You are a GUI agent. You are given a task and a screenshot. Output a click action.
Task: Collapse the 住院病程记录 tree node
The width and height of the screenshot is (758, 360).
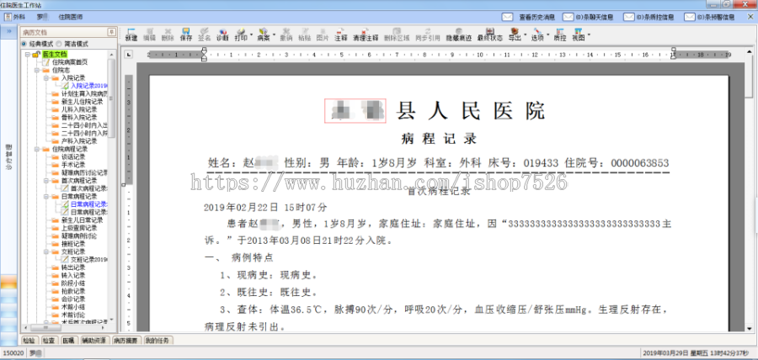pyautogui.click(x=36, y=149)
